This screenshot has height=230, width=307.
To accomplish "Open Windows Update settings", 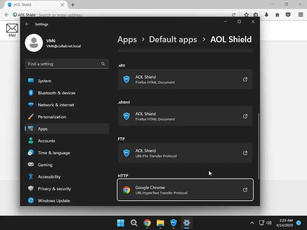I will tap(67, 200).
